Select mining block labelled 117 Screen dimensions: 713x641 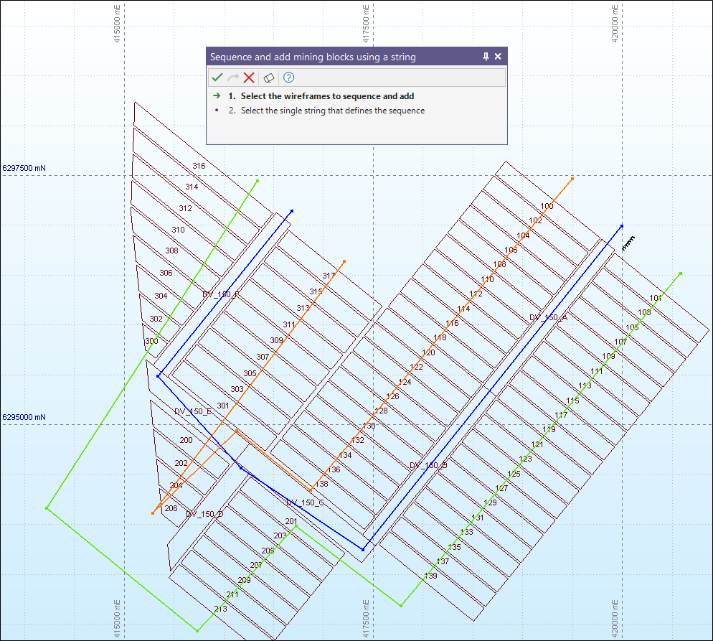(x=561, y=414)
